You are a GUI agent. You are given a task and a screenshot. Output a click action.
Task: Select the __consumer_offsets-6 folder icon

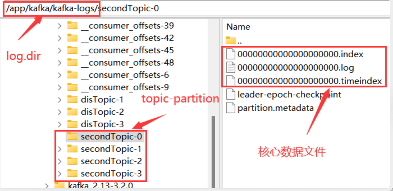click(x=72, y=75)
